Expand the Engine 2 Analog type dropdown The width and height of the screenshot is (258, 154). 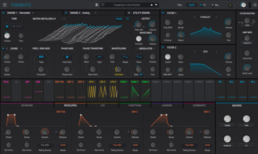pos(96,13)
